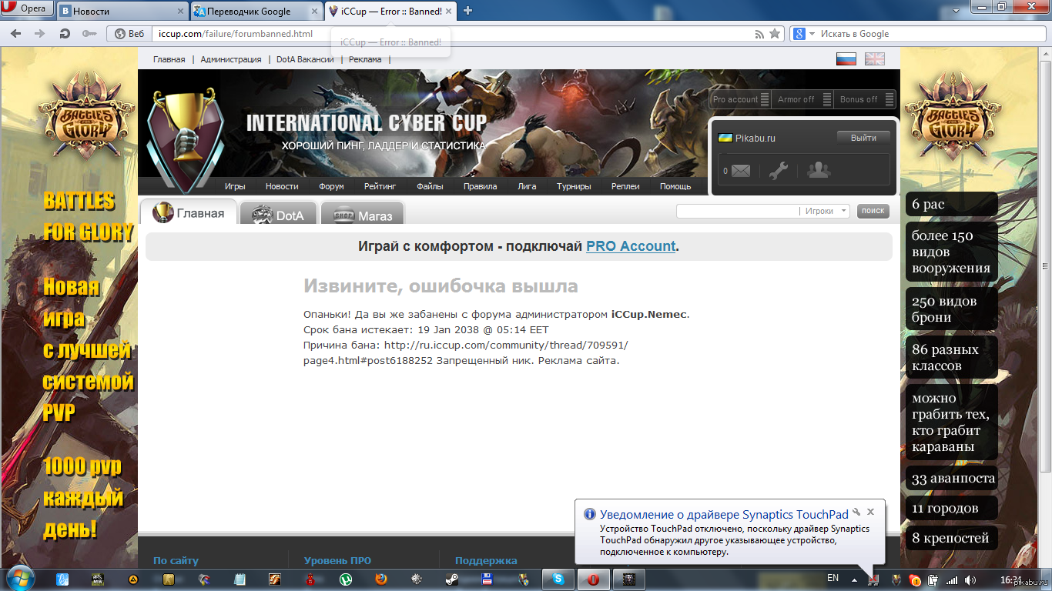
Task: Open the Администрация top link
Action: pos(230,59)
